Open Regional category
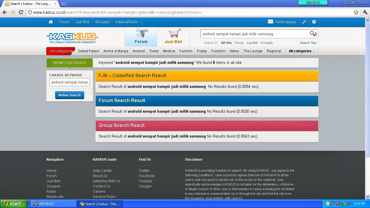Image resolution: width=370 pixels, height=208 pixels. (274, 51)
